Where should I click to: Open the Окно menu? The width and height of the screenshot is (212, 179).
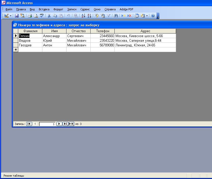[x=97, y=9]
